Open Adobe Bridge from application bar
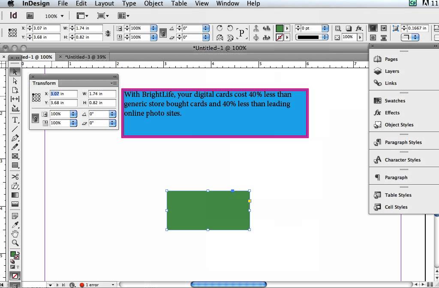The height and width of the screenshot is (288, 439). (30, 16)
